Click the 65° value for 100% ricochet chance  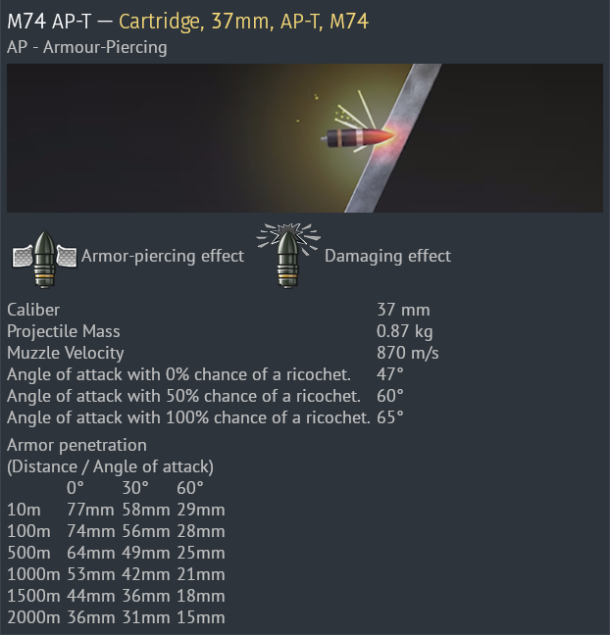pyautogui.click(x=390, y=417)
